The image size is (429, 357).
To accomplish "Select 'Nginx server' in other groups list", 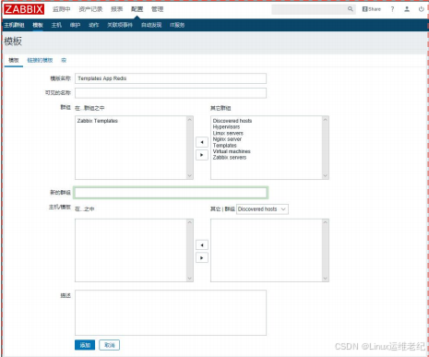I will point(227,139).
